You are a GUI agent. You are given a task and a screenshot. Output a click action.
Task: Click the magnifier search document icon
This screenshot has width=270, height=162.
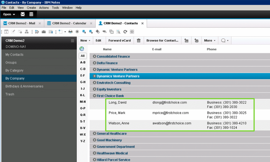[118, 32]
